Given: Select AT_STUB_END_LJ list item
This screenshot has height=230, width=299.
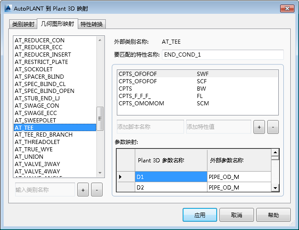Looking at the screenshot, I should click(x=55, y=98).
